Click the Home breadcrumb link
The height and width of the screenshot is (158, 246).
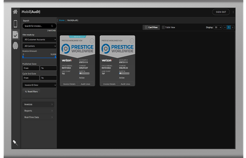click(x=62, y=20)
